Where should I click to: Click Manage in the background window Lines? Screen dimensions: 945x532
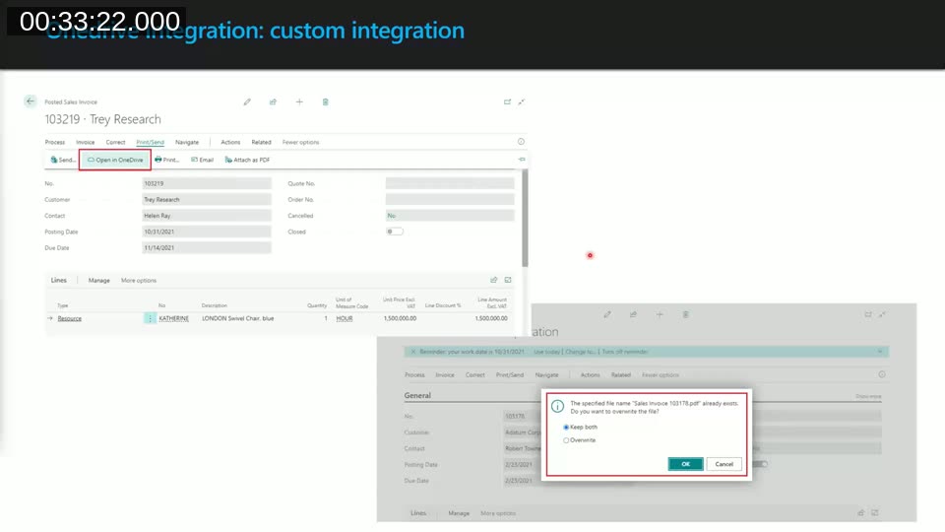pyautogui.click(x=459, y=513)
